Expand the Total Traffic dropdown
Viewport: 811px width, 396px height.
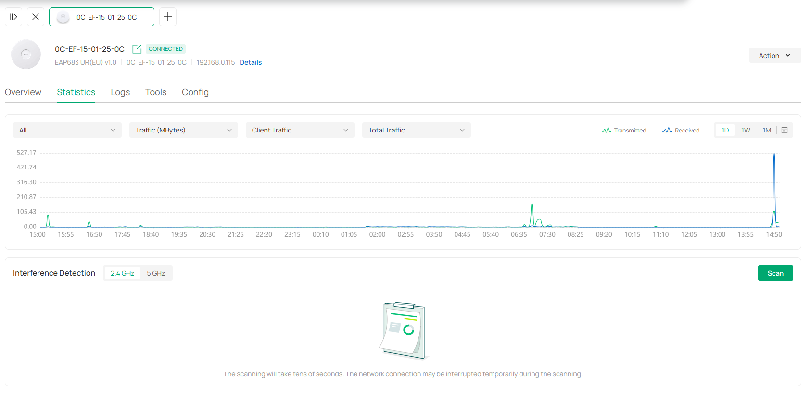417,130
